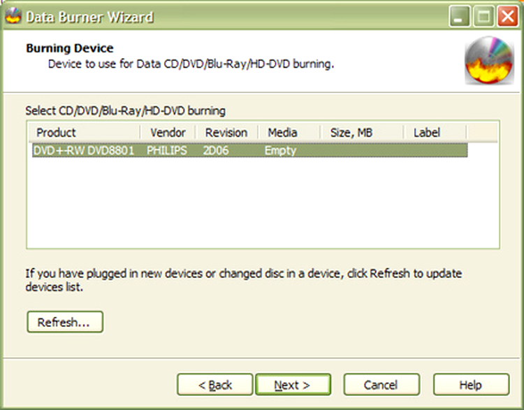
Task: Click the PHILIPS vendor cell
Action: click(167, 150)
